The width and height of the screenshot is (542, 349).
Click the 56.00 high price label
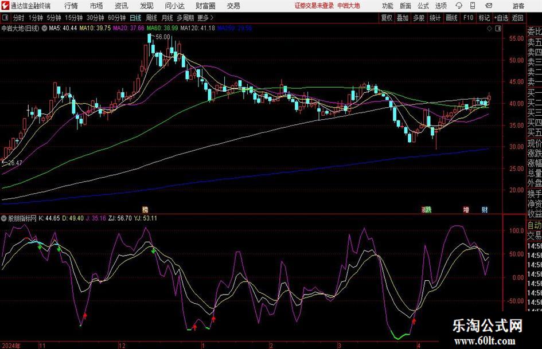pyautogui.click(x=162, y=37)
